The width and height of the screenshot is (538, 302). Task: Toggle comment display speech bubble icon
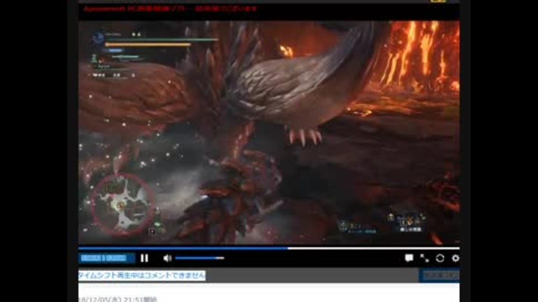click(409, 258)
